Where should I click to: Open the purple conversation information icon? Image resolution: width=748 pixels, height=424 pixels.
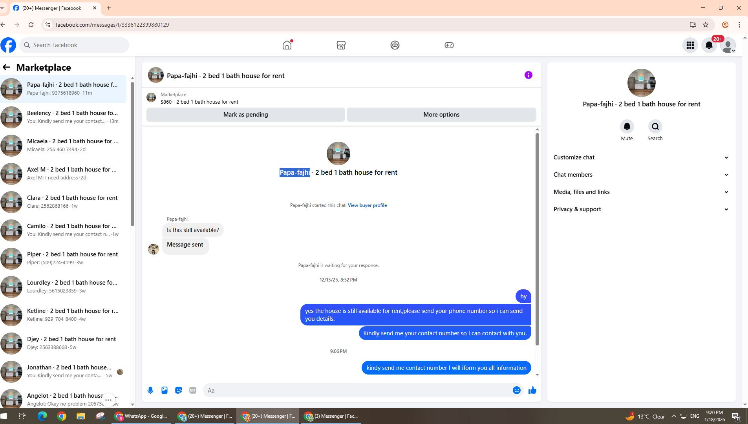click(x=528, y=75)
